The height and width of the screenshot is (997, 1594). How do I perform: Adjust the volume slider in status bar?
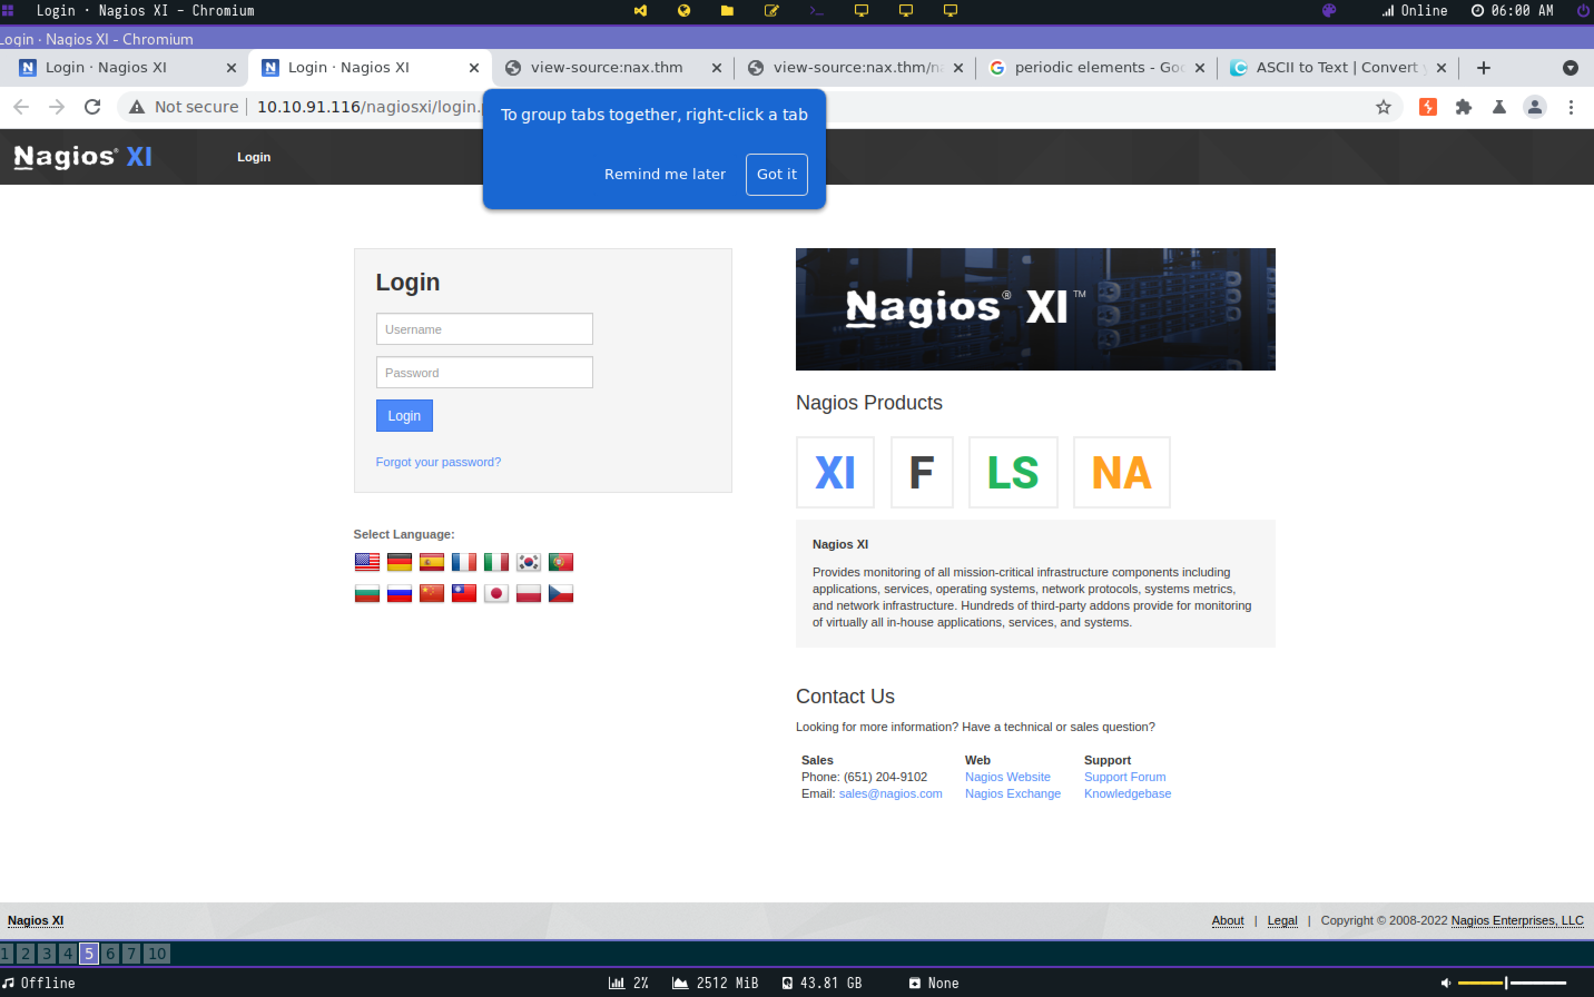point(1506,983)
